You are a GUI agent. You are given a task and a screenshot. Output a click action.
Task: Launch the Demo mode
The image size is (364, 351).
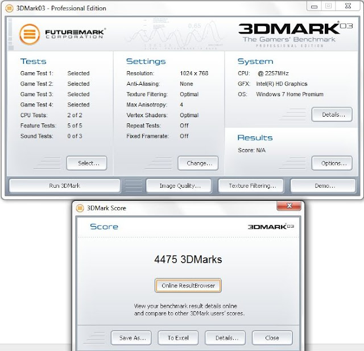pos(323,185)
